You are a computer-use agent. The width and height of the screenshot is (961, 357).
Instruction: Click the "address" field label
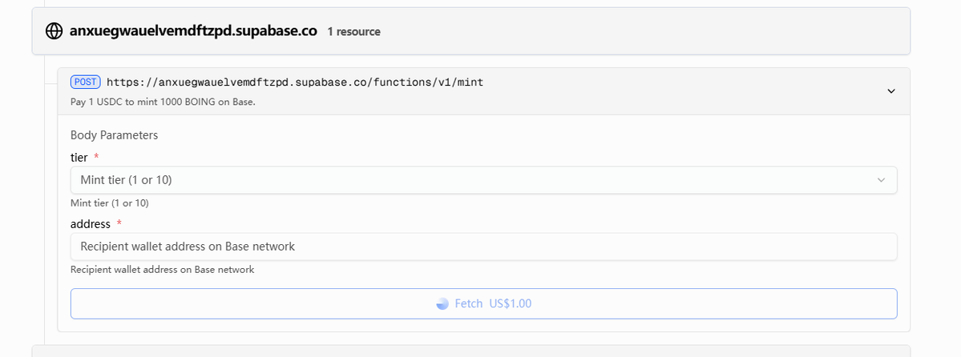point(91,224)
